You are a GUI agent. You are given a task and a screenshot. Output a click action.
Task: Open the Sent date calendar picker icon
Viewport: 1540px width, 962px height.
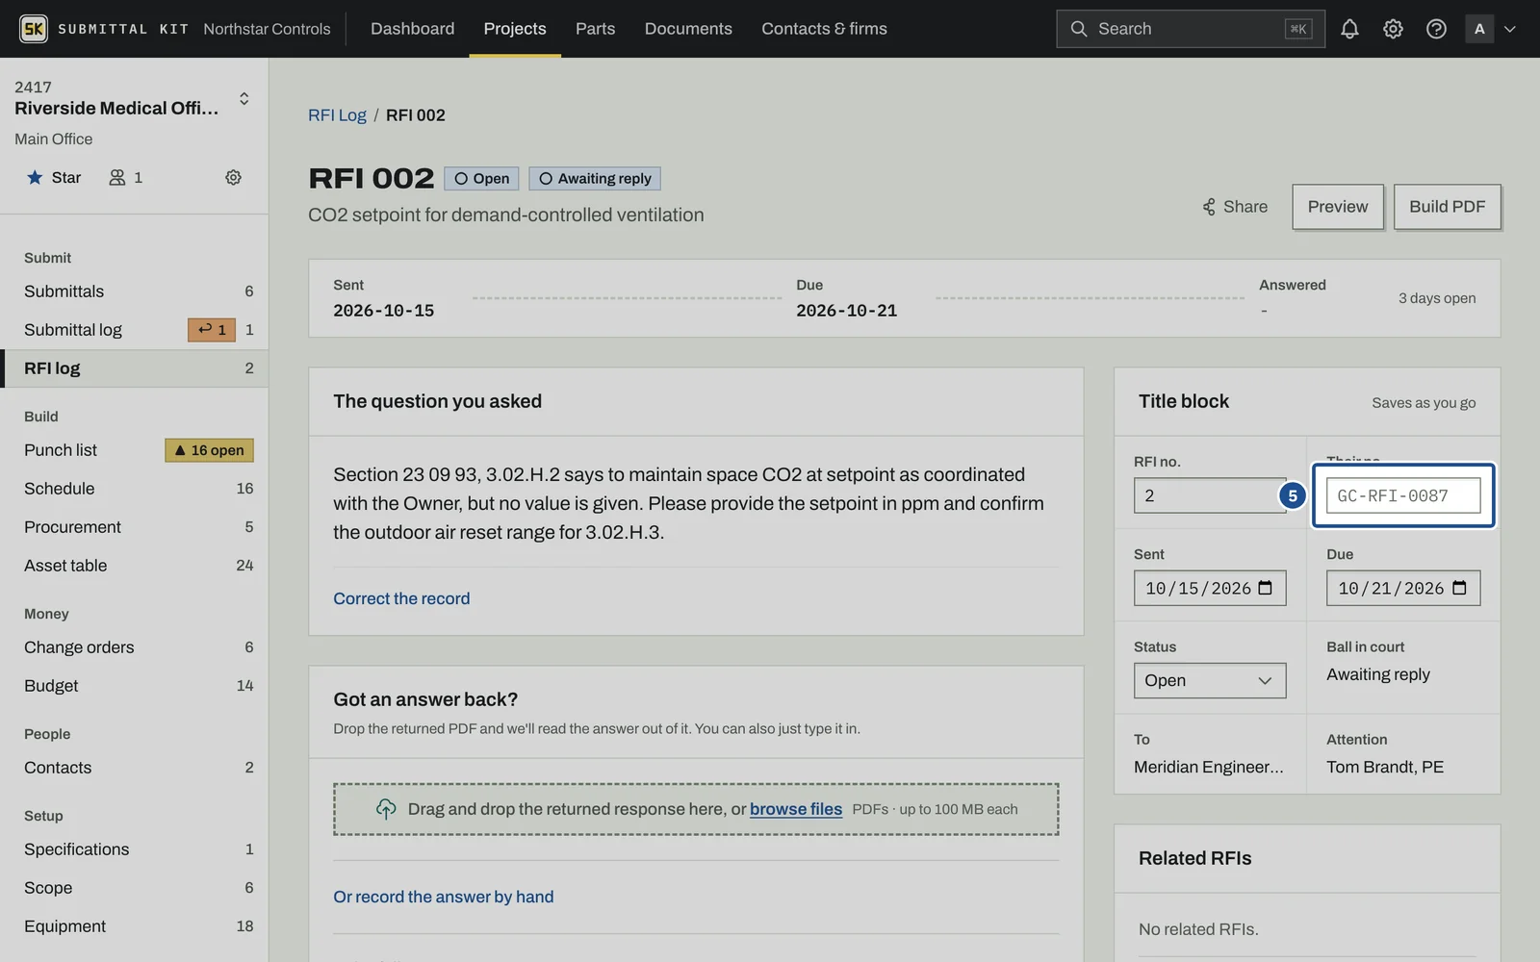tap(1266, 588)
